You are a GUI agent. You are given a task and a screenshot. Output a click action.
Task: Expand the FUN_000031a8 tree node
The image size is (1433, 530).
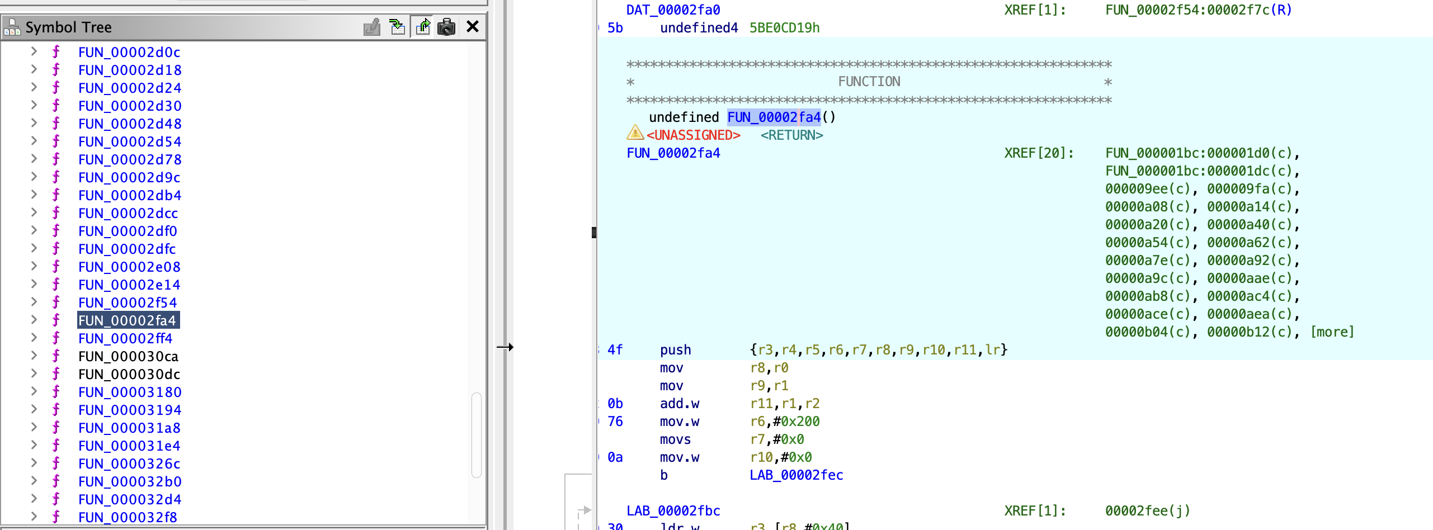click(x=34, y=427)
